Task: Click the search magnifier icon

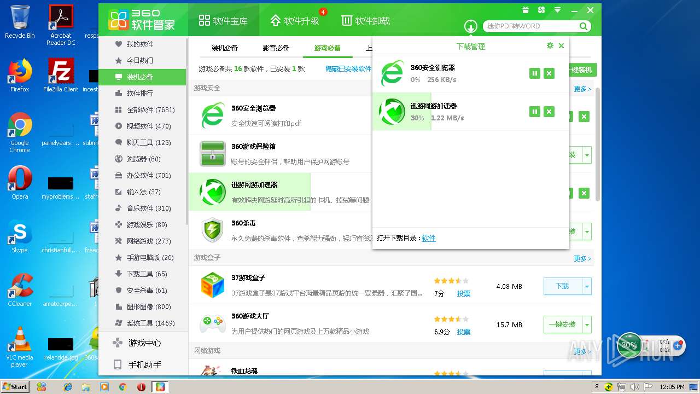Action: coord(584,26)
